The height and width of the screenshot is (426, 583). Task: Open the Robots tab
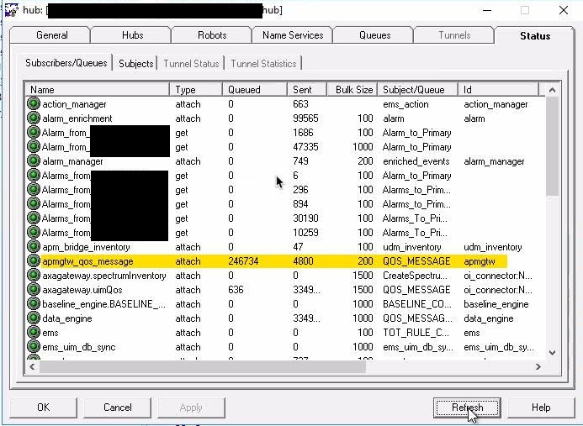click(x=212, y=35)
